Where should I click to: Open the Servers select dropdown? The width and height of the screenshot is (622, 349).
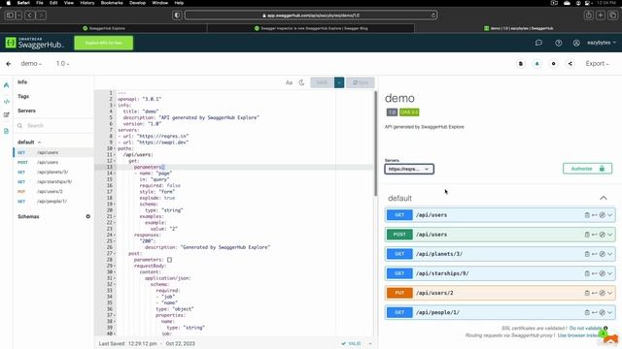409,169
